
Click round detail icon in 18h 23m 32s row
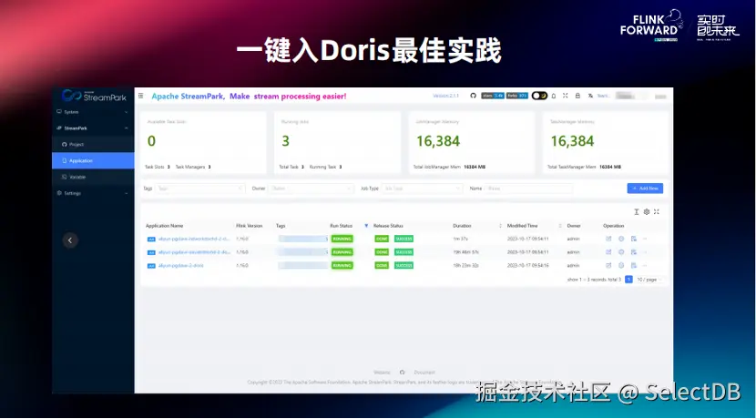tap(621, 265)
